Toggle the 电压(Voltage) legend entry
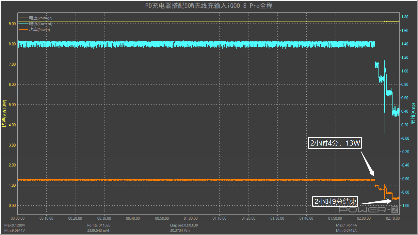 coord(40,18)
